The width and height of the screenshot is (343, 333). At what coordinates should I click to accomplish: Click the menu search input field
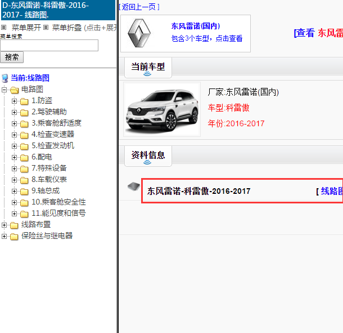(x=49, y=46)
